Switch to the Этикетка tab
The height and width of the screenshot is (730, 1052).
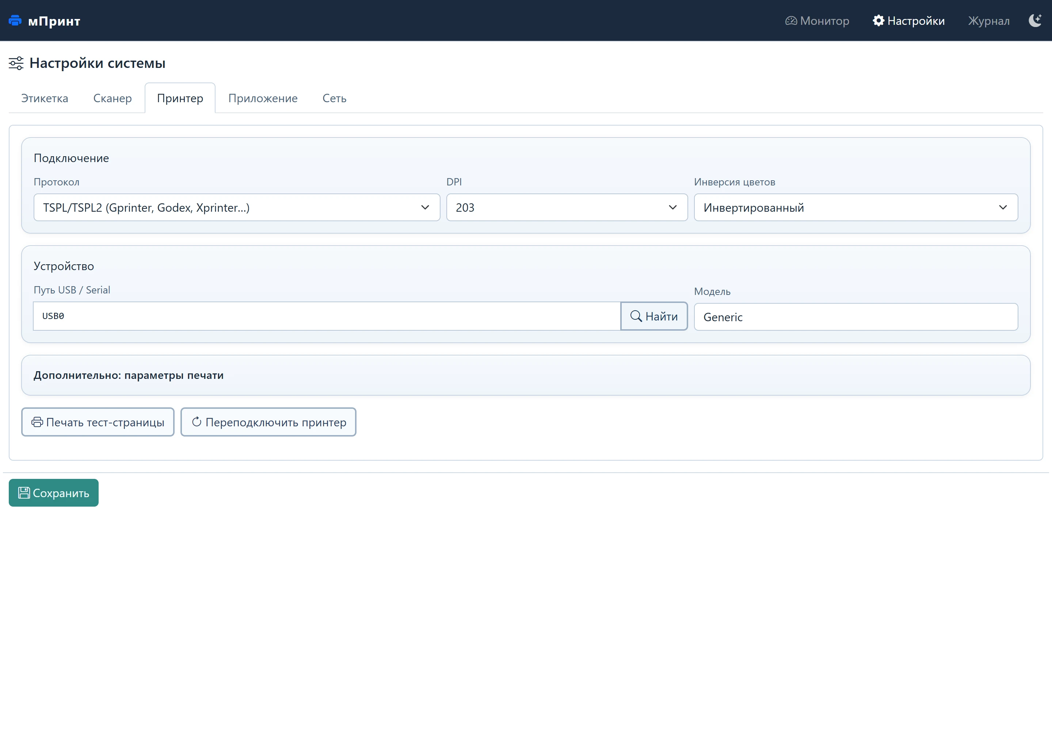point(45,98)
